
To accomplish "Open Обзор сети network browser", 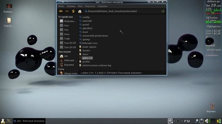I will click(68, 73).
